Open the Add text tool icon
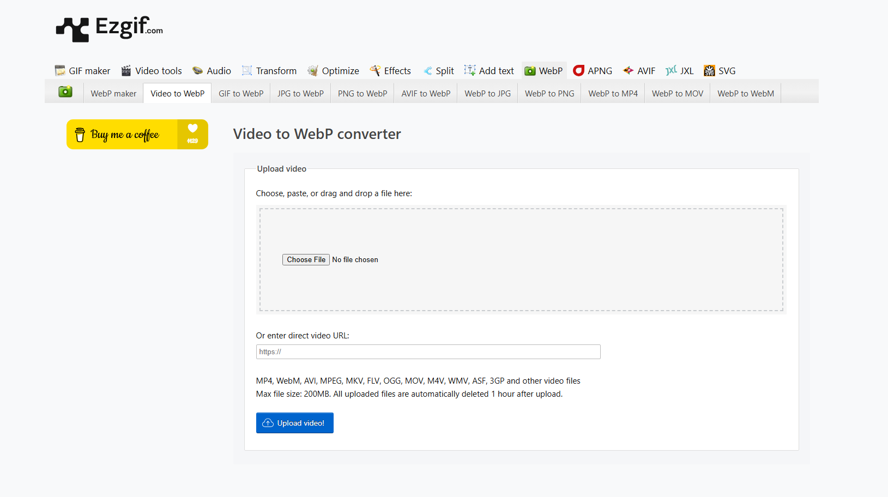This screenshot has height=497, width=888. (470, 70)
